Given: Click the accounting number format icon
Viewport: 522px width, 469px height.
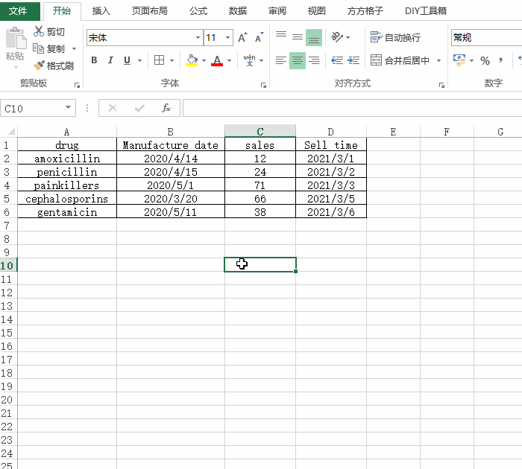Looking at the screenshot, I should (x=459, y=60).
